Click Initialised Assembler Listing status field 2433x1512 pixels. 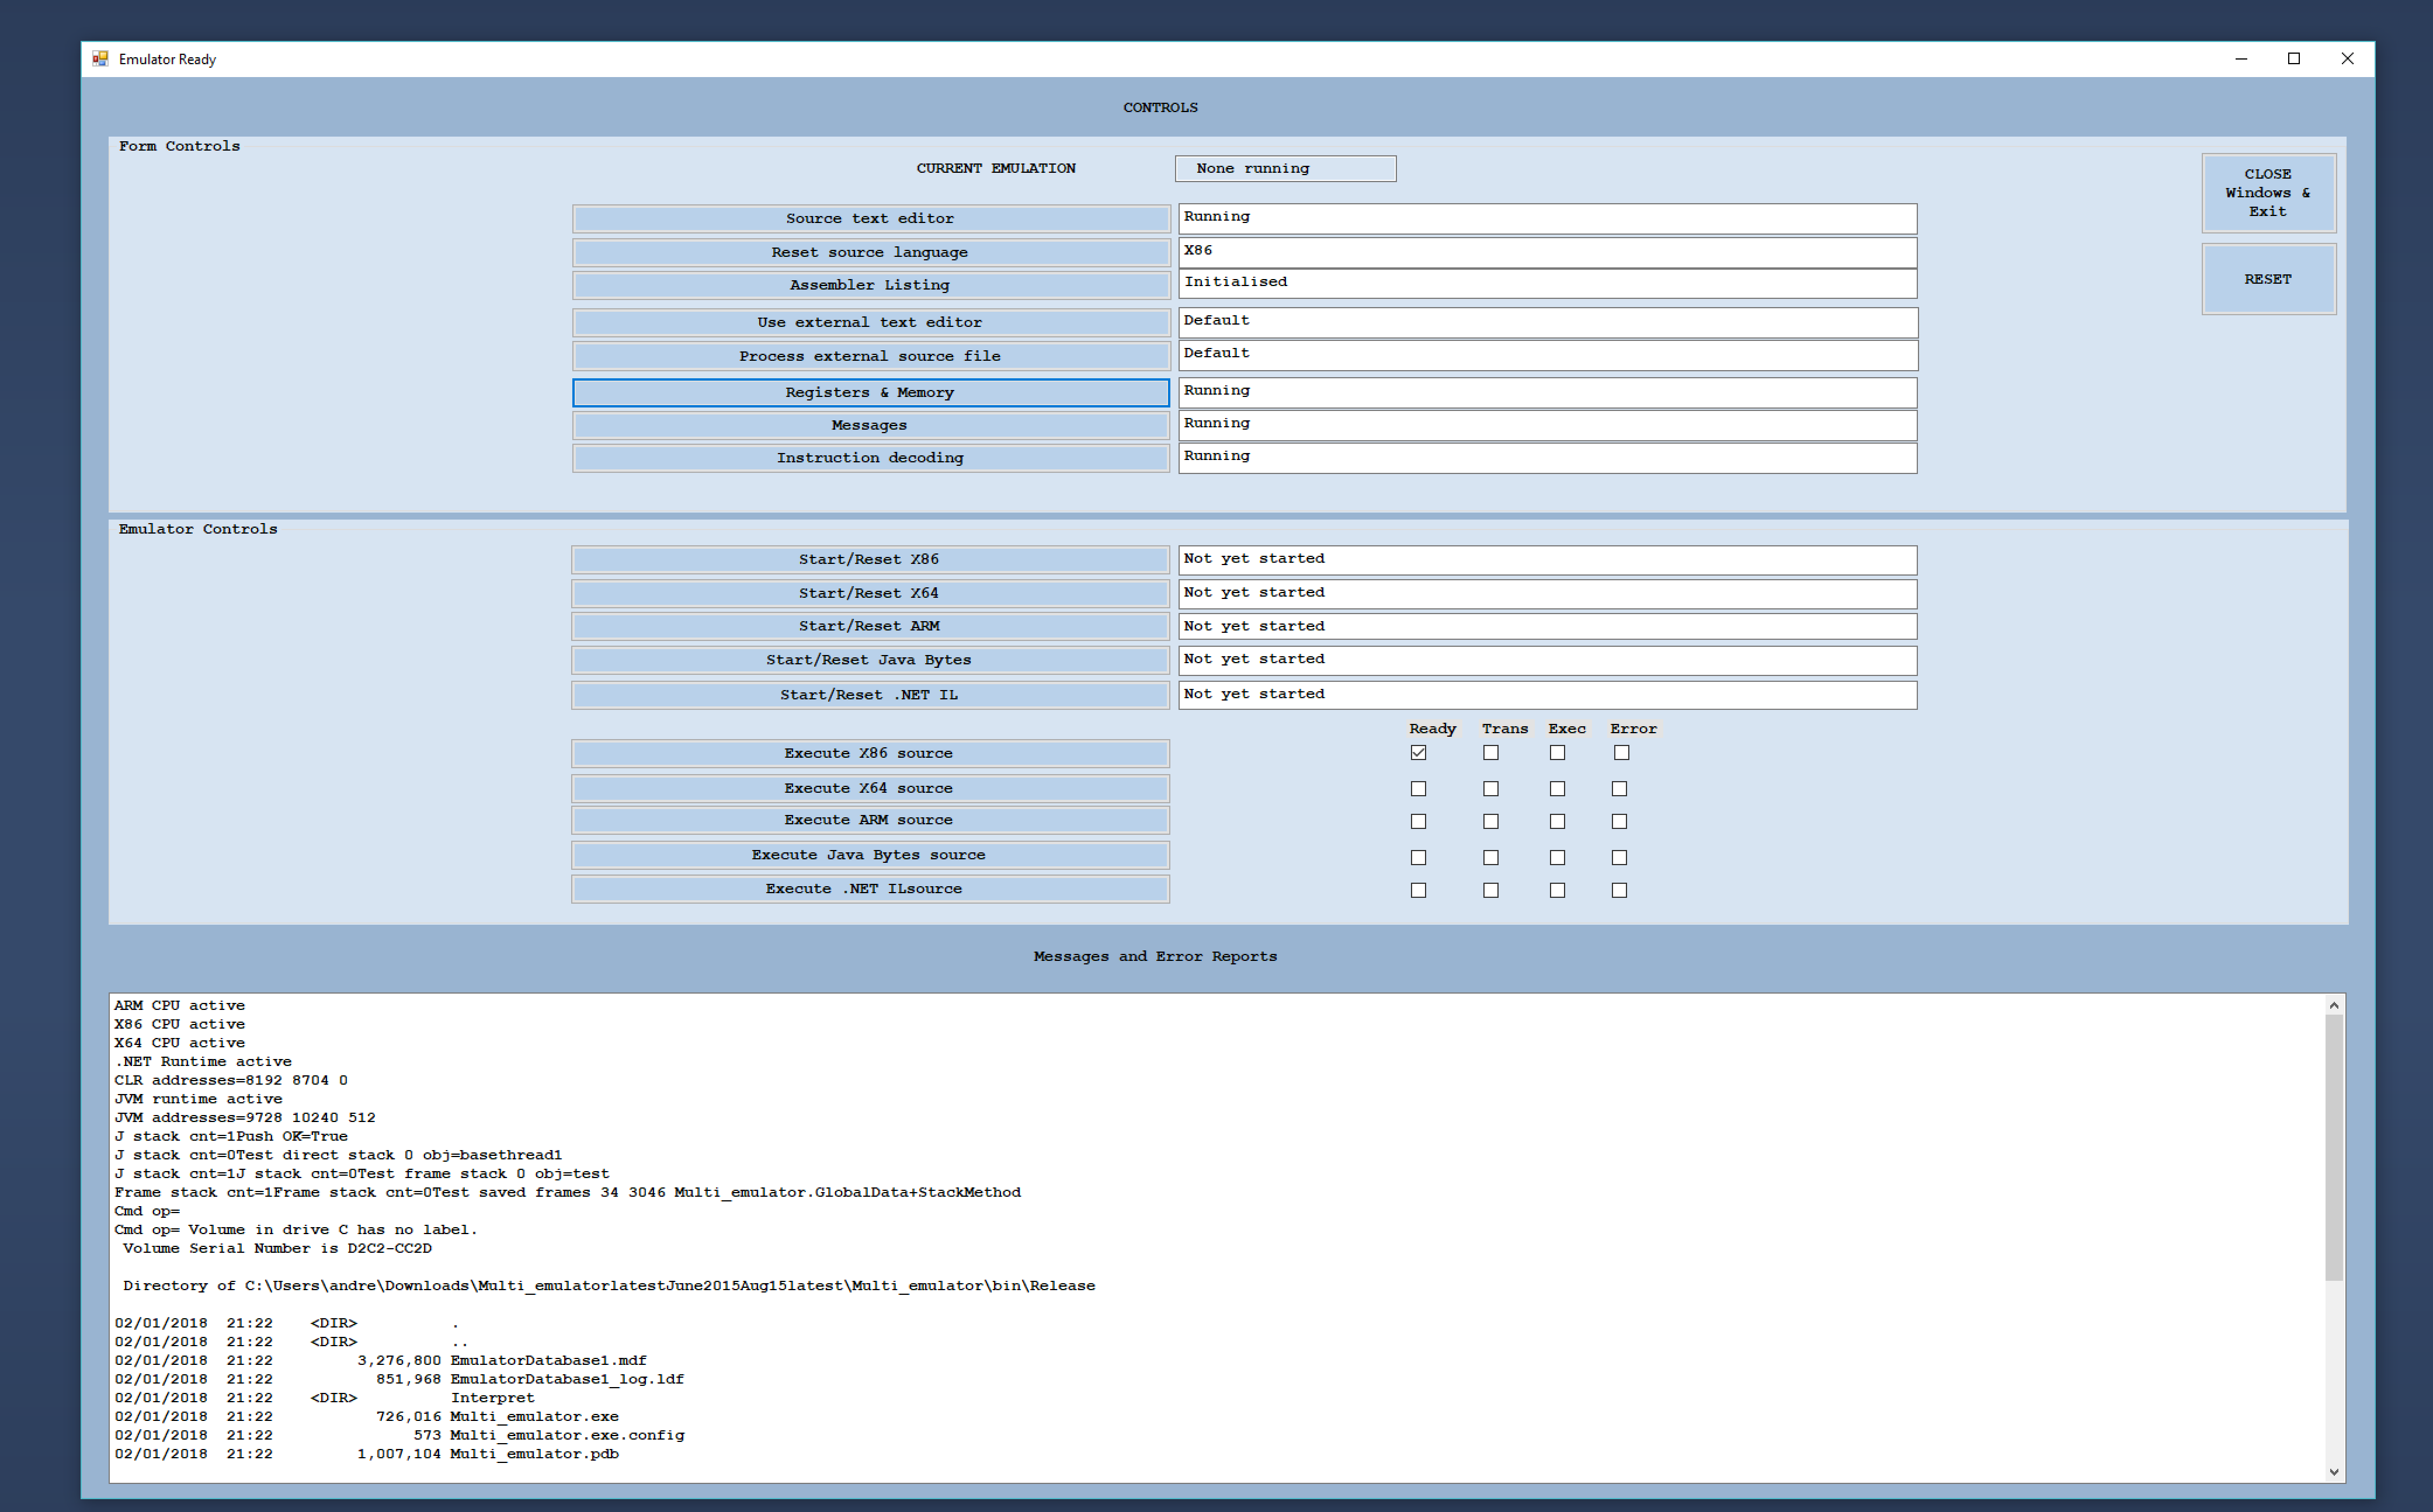(x=1548, y=284)
